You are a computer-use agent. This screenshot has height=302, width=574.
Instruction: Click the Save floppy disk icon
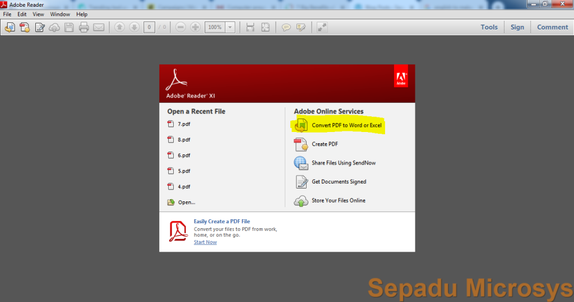69,27
